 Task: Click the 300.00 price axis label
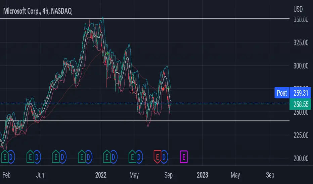point(301,66)
